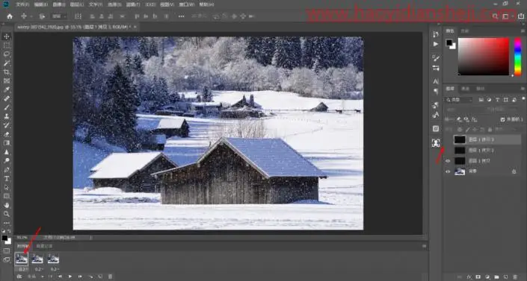The image size is (527, 281).
Task: Click the hue slider in Color panel
Action: pos(518,56)
